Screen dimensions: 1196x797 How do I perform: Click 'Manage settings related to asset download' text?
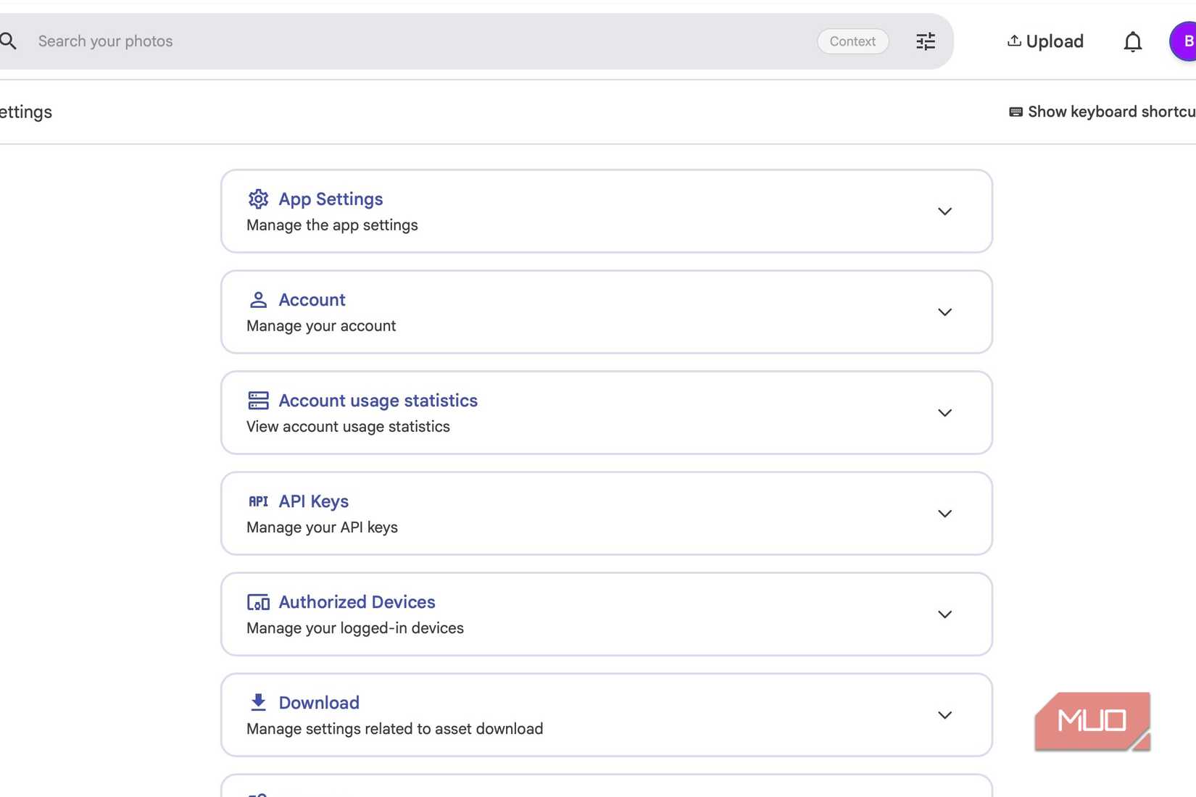pyautogui.click(x=395, y=729)
